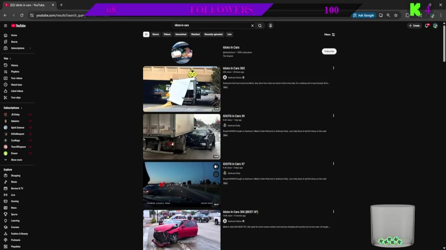This screenshot has width=446, height=250.
Task: Open options menu for IDIOTS in Cars 59
Action: [333, 116]
